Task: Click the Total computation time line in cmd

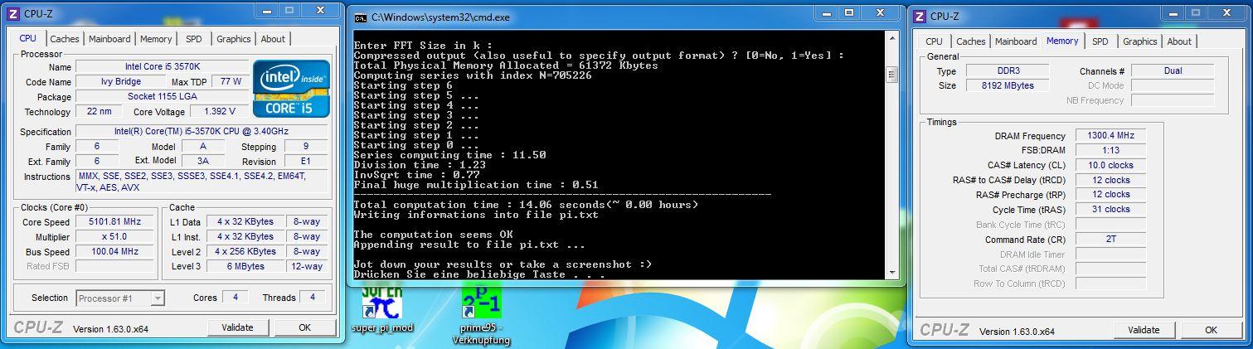Action: point(526,205)
